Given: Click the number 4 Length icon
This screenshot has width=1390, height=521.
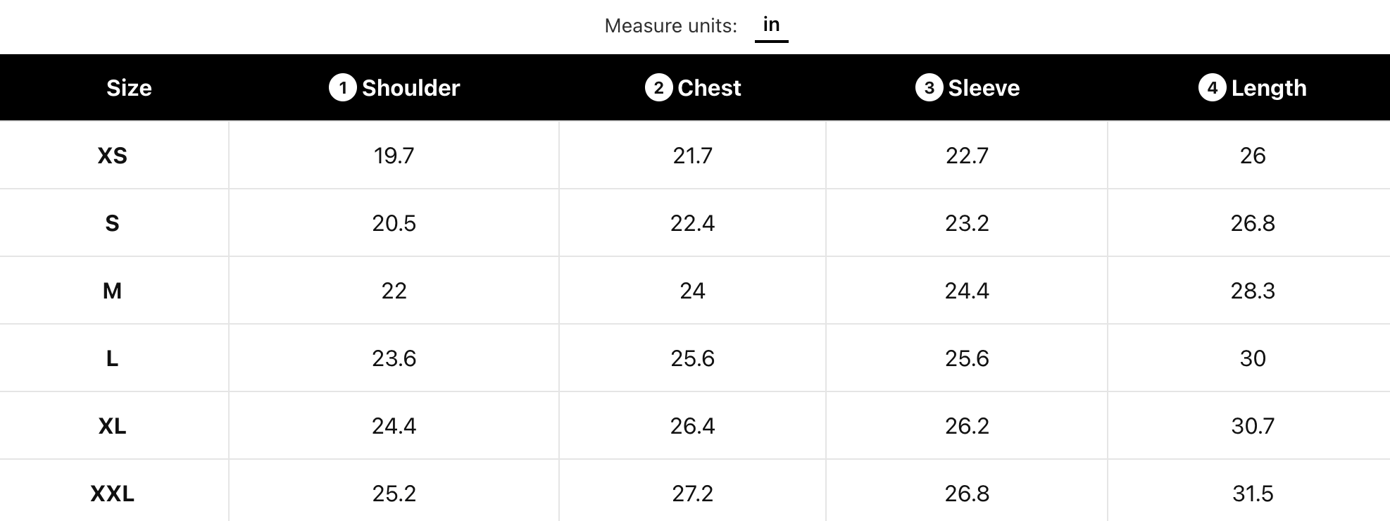Looking at the screenshot, I should (1212, 88).
